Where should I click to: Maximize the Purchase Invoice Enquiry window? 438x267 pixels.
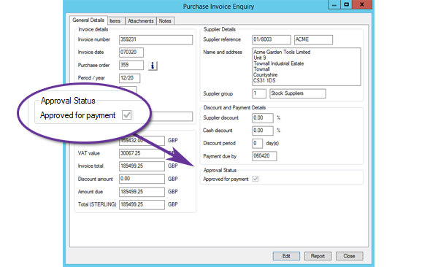pos(346,5)
